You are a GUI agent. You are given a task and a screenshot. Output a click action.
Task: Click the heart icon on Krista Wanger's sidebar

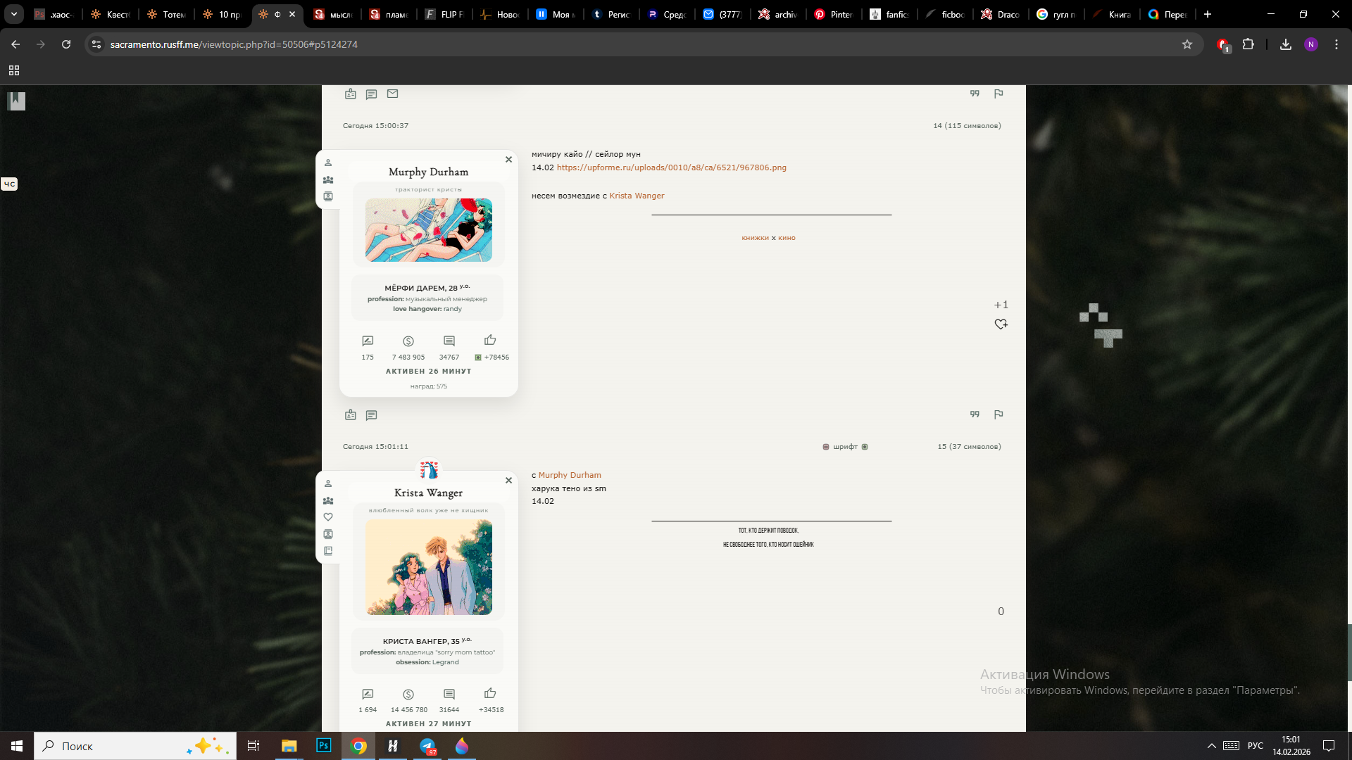click(328, 517)
